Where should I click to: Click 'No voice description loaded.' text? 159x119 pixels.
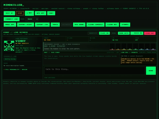tap(14, 66)
